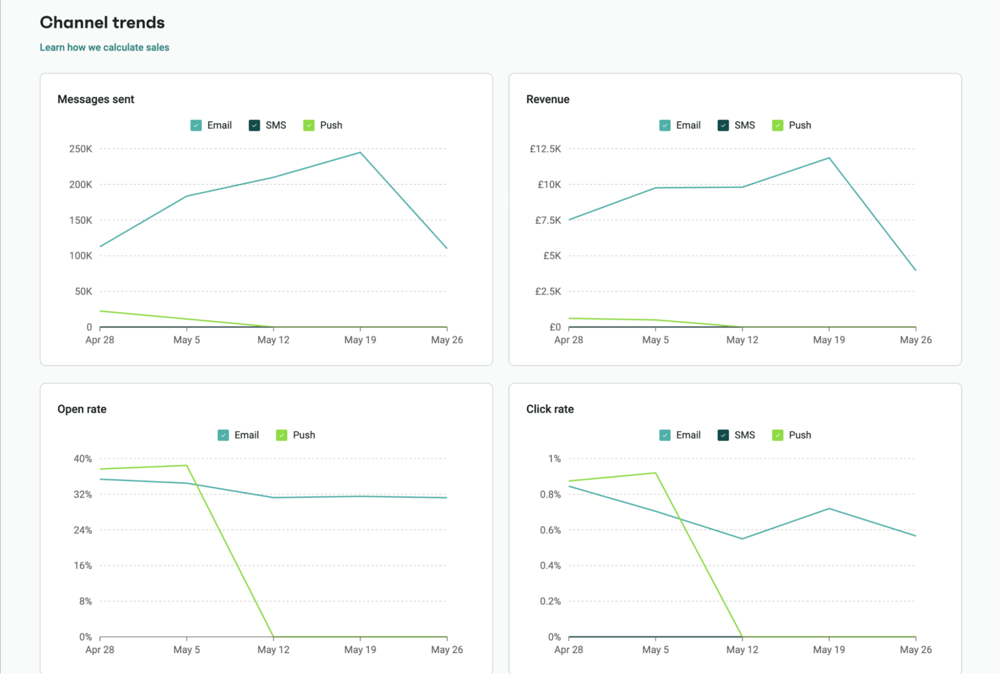Open 'Learn how we calculate sales' link

tap(105, 48)
